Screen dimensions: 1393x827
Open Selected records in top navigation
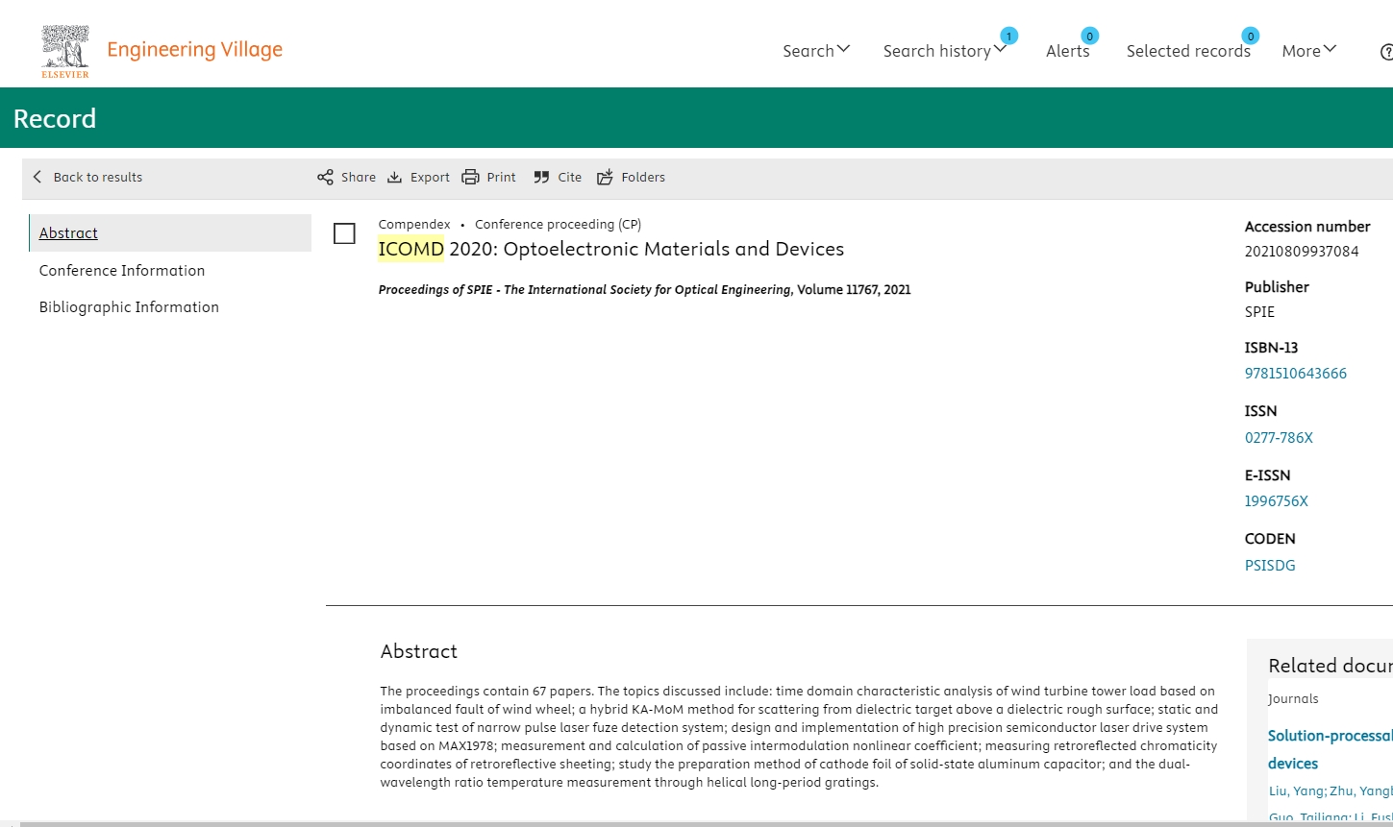click(1188, 51)
